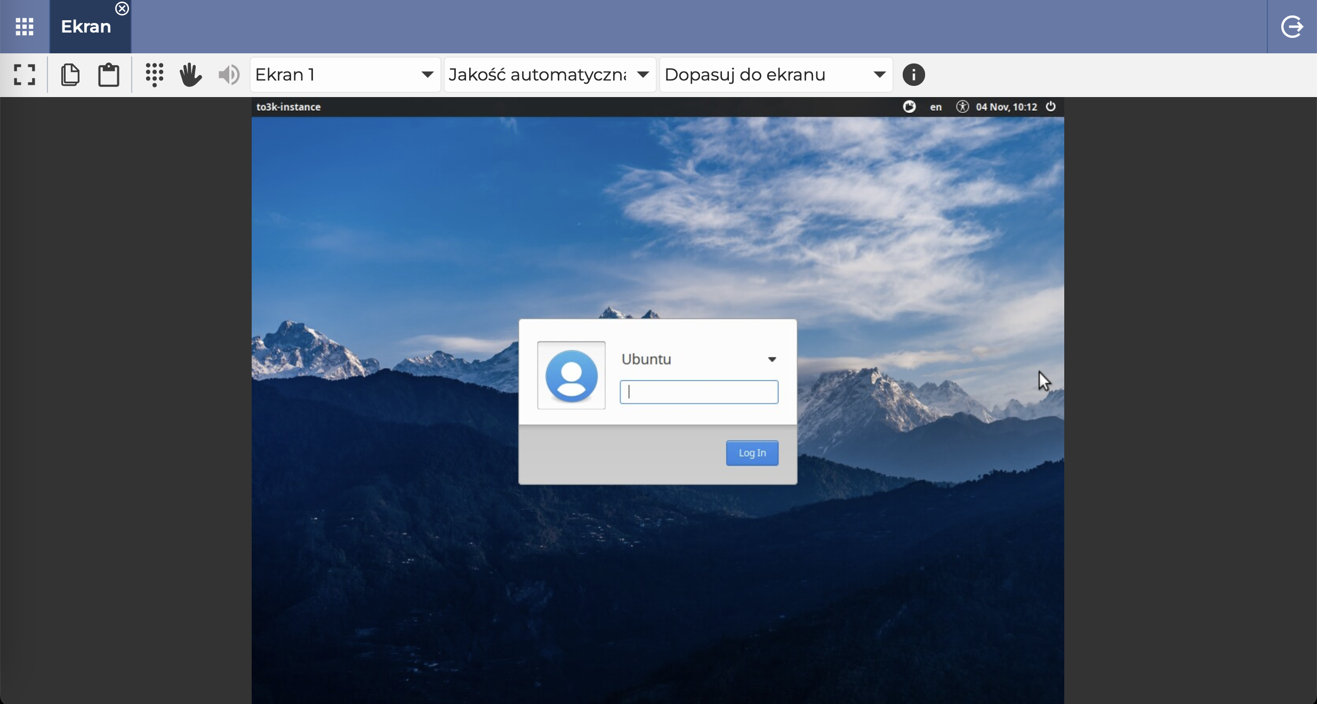Switch to the Ekran tab
This screenshot has height=704, width=1317.
86,27
